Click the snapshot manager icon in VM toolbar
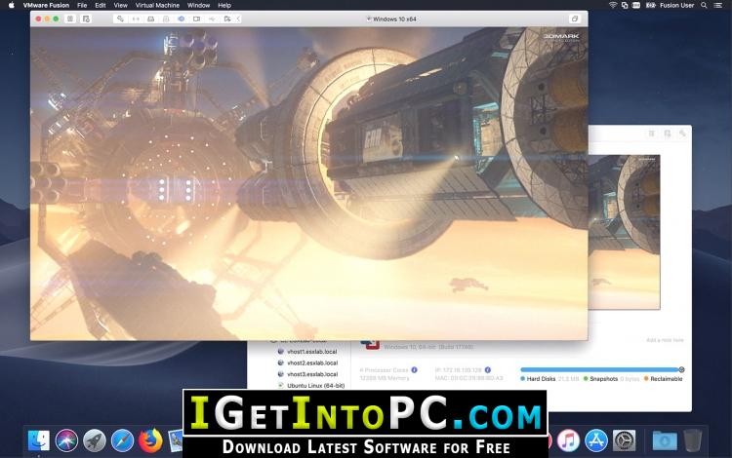This screenshot has width=732, height=458. [86, 19]
